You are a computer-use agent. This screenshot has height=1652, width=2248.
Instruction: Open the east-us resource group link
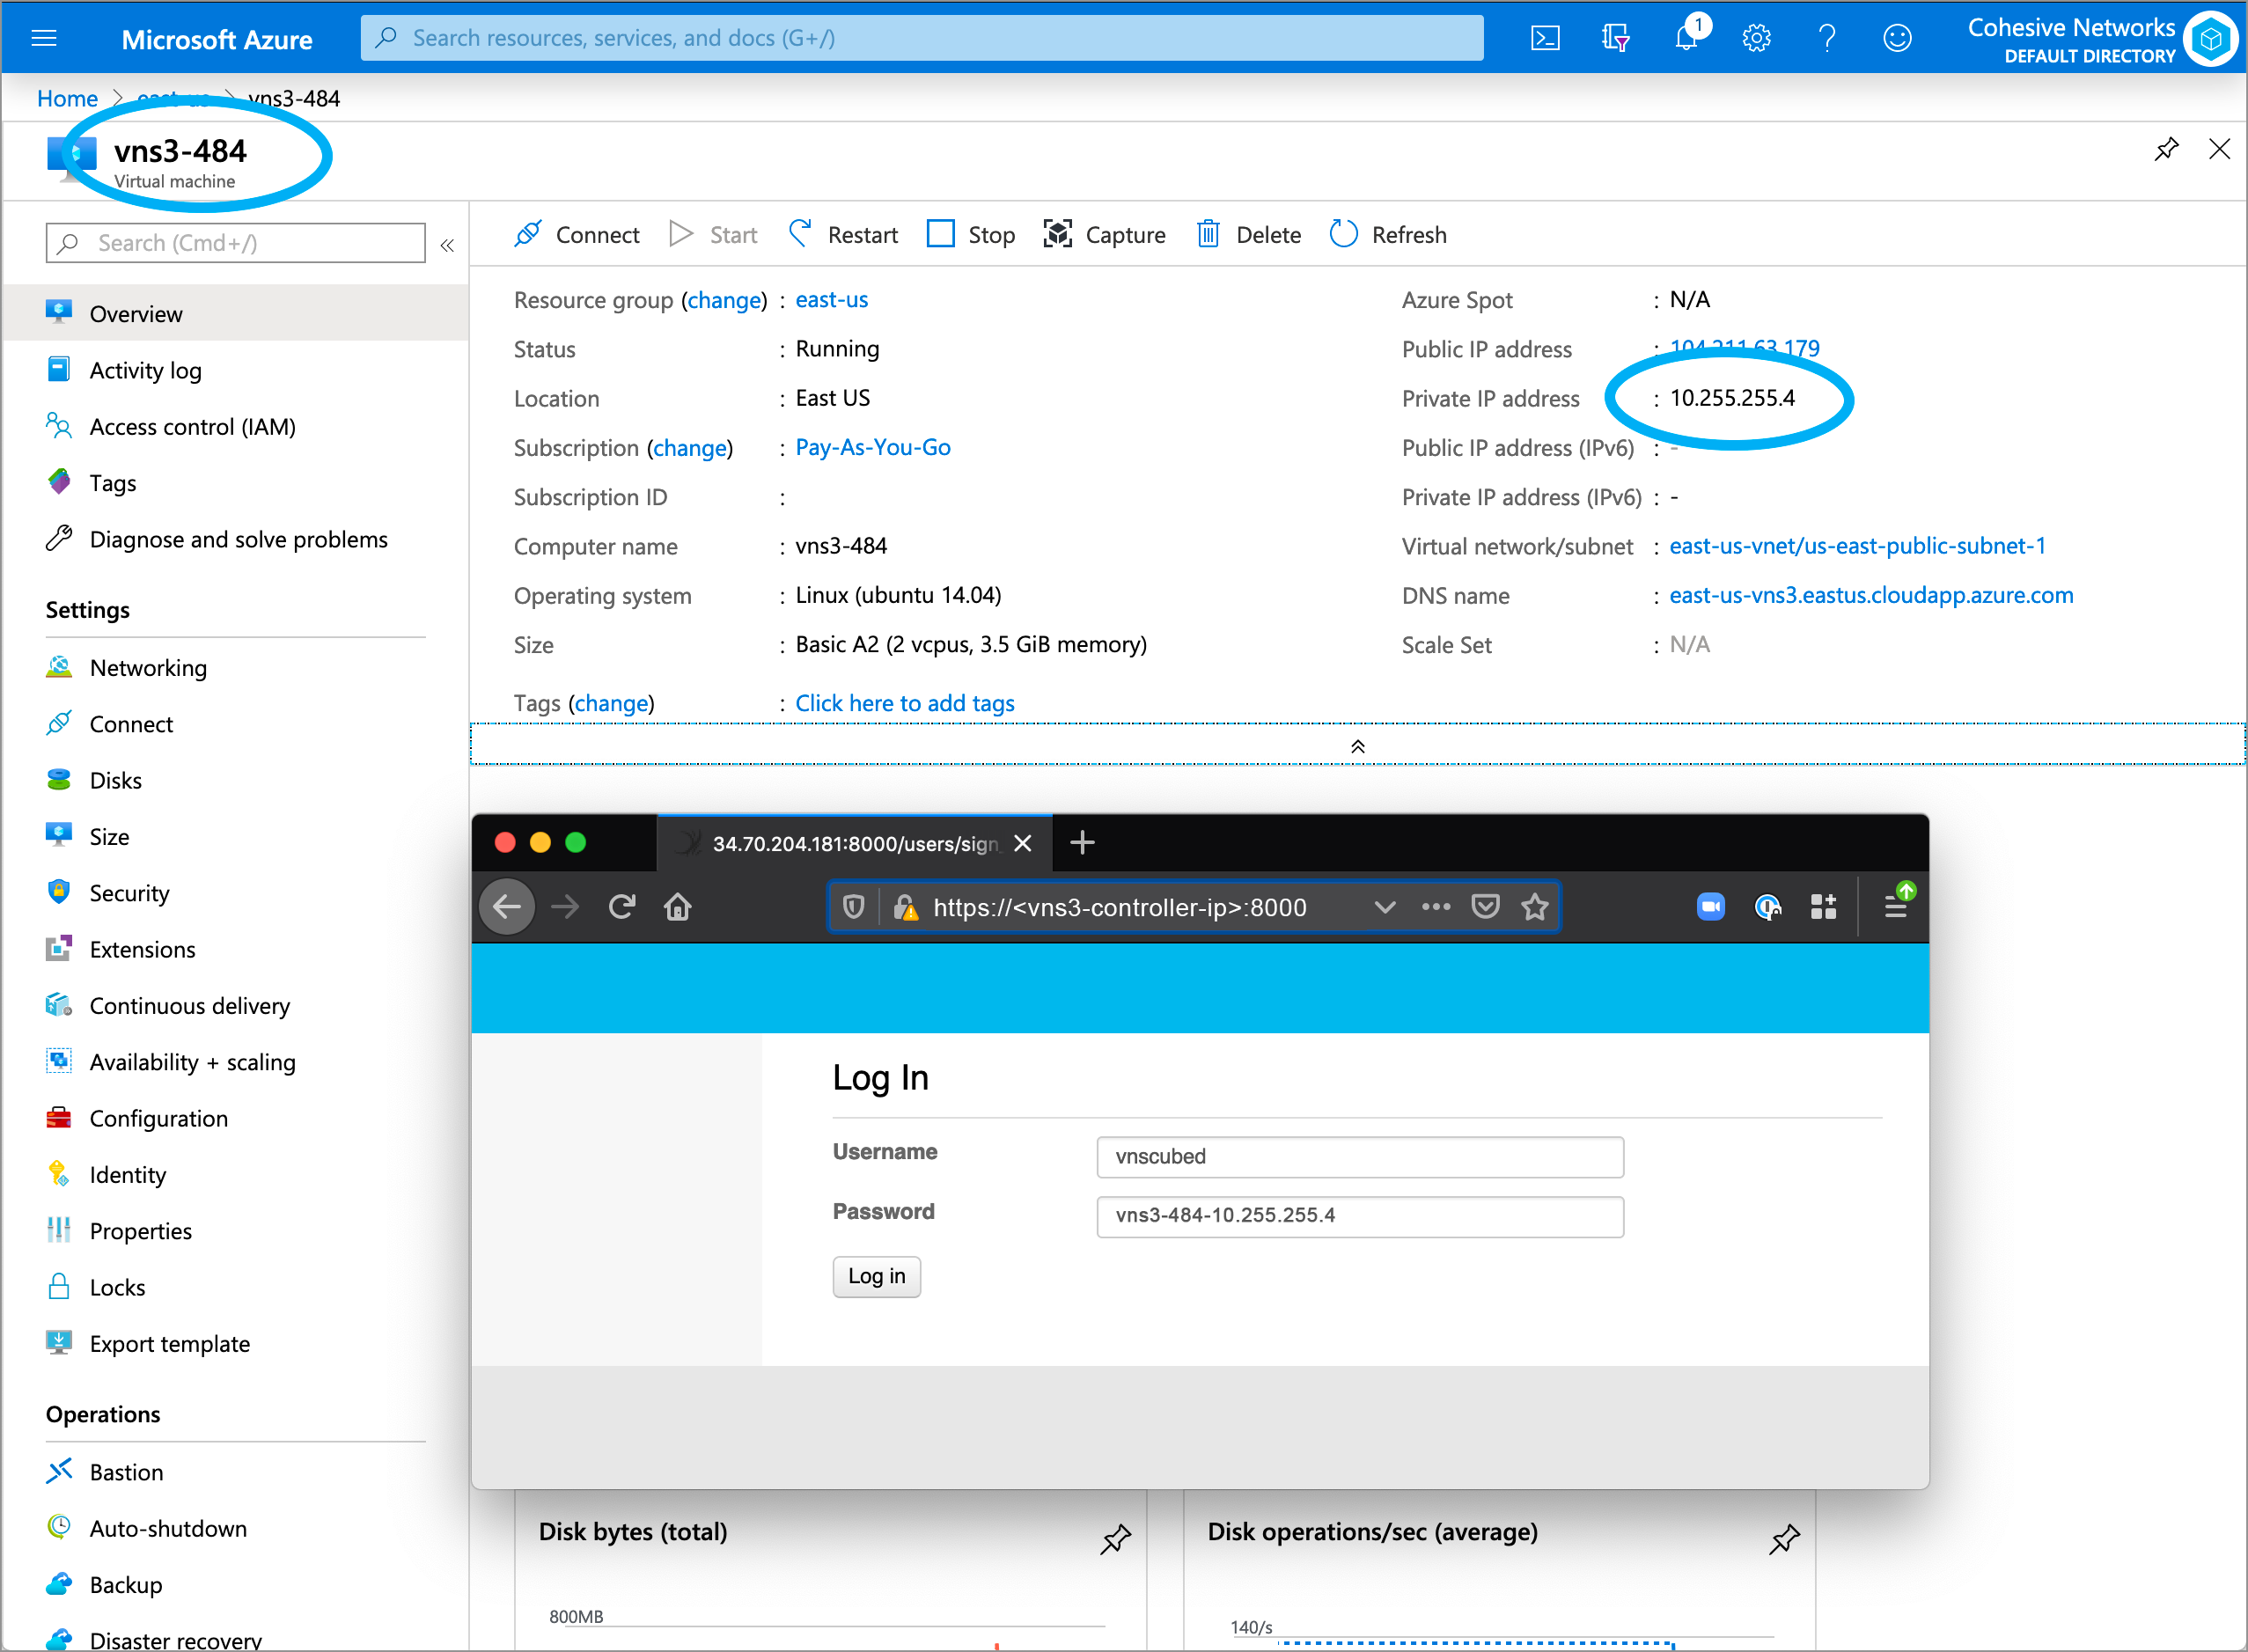point(831,299)
